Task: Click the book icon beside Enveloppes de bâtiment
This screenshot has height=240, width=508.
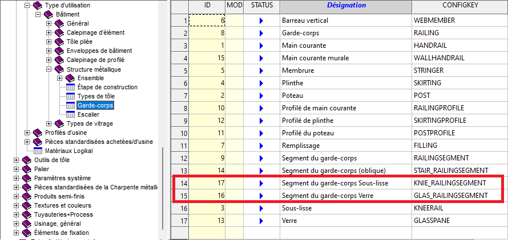Action: click(59, 51)
